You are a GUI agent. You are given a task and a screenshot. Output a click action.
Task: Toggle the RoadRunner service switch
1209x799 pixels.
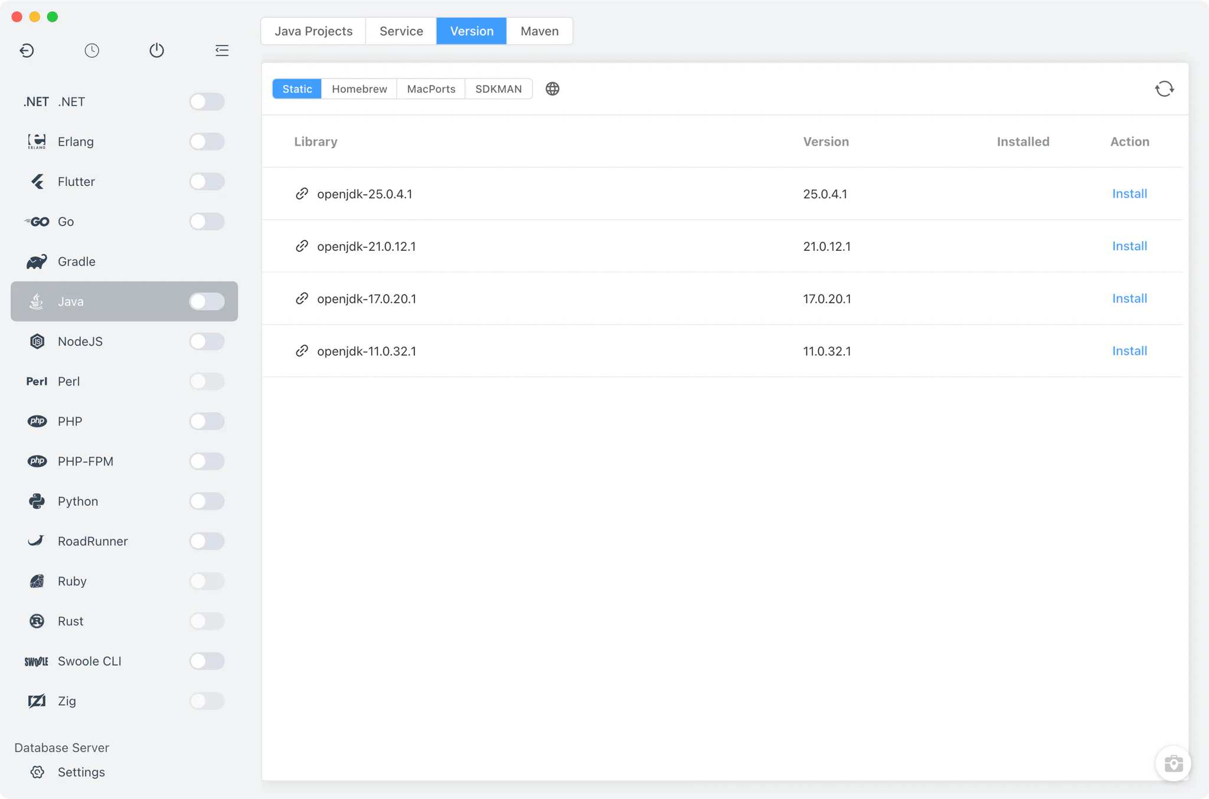pyautogui.click(x=207, y=541)
